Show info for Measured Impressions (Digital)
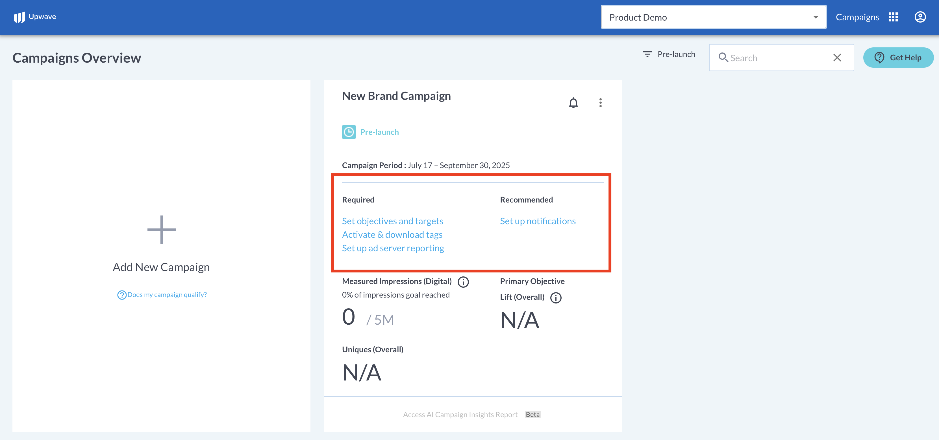939x440 pixels. (x=463, y=282)
